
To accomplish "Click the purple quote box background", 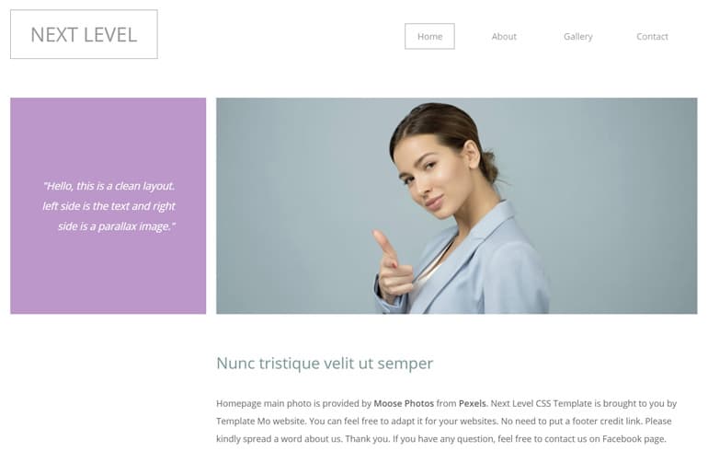I will coord(108,272).
